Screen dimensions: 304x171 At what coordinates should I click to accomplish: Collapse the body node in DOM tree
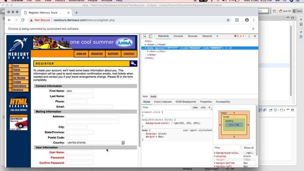(x=145, y=48)
